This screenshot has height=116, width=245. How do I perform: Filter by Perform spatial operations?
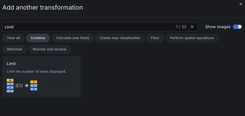pyautogui.click(x=192, y=38)
